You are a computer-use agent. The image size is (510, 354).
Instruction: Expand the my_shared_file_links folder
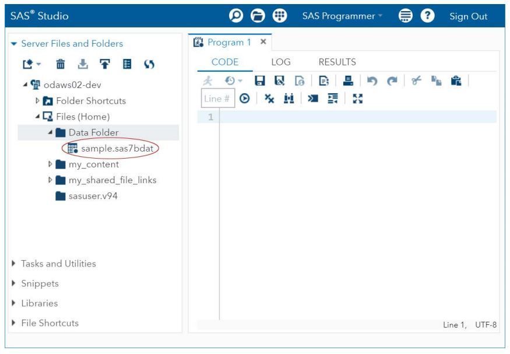(50, 180)
